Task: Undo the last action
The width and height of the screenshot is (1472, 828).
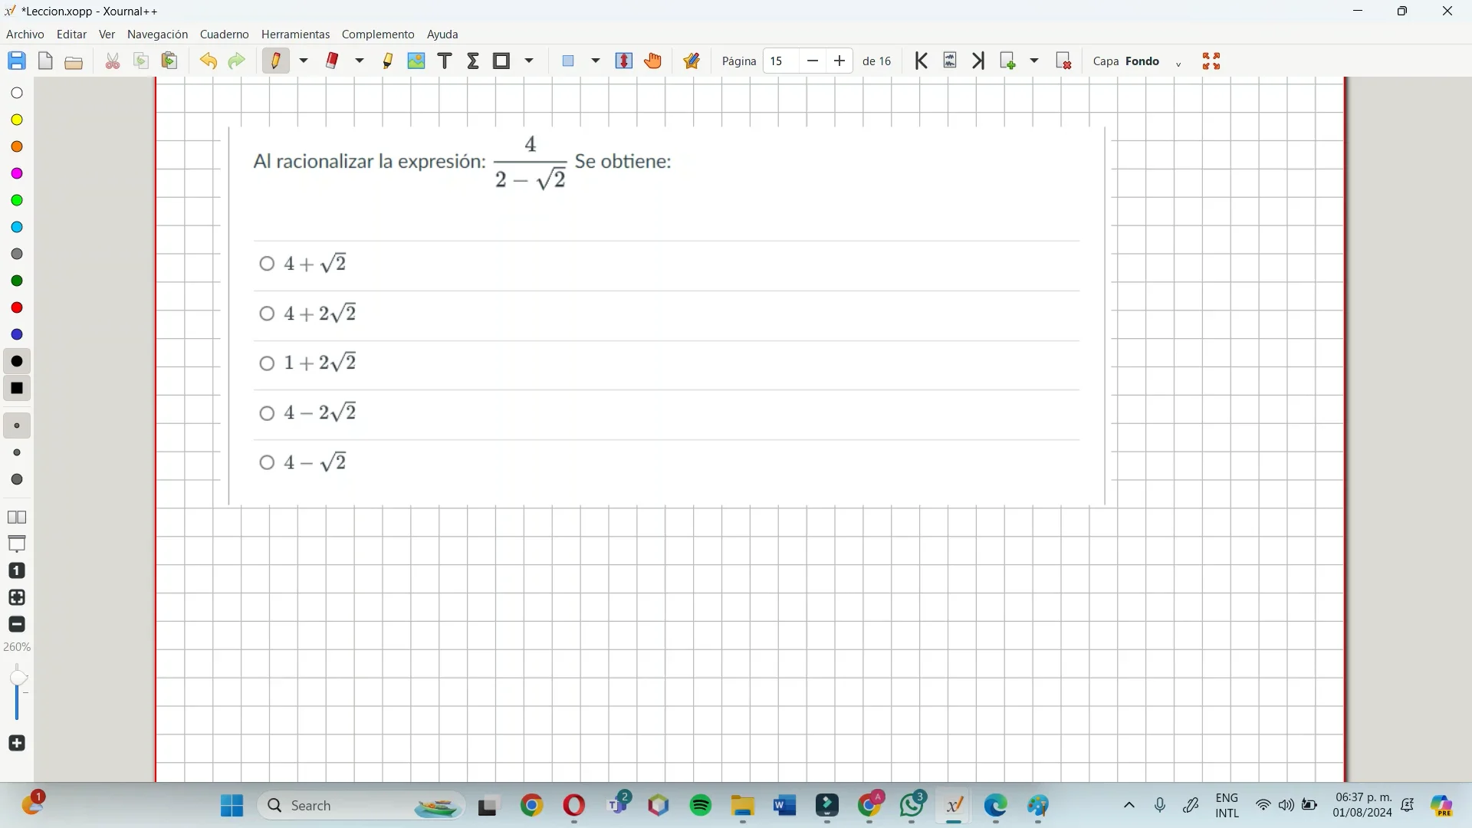Action: point(208,61)
